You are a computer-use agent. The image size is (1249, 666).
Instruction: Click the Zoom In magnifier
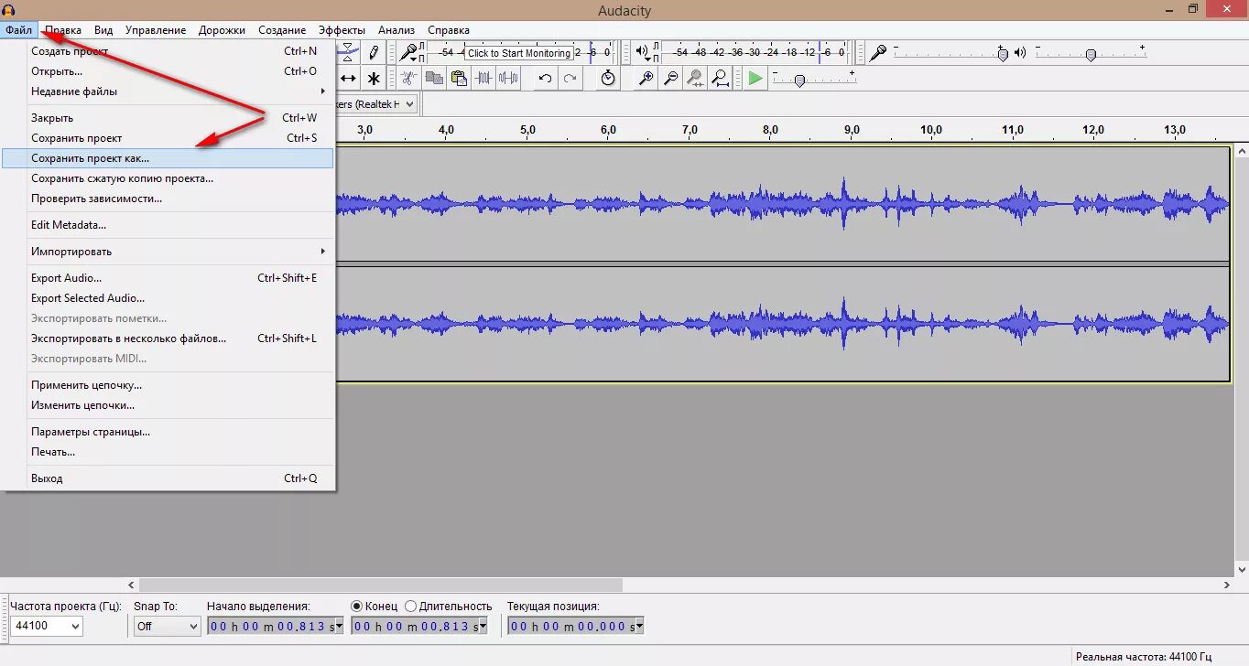(646, 79)
